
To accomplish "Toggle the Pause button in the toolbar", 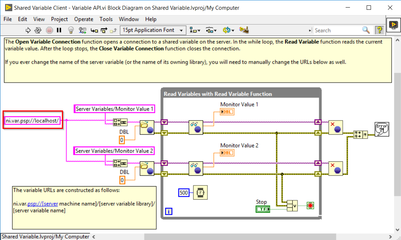I will (59, 30).
